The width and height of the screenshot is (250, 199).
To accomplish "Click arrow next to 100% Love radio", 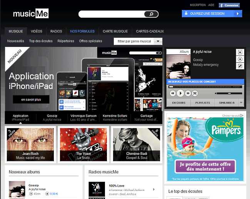I will pos(154,189).
